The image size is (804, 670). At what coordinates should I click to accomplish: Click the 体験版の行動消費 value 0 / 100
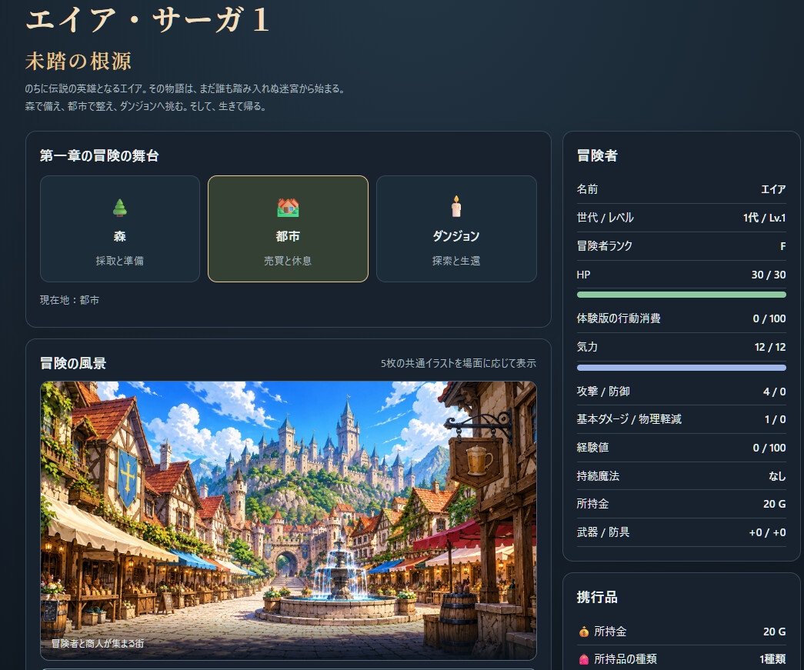click(x=769, y=318)
